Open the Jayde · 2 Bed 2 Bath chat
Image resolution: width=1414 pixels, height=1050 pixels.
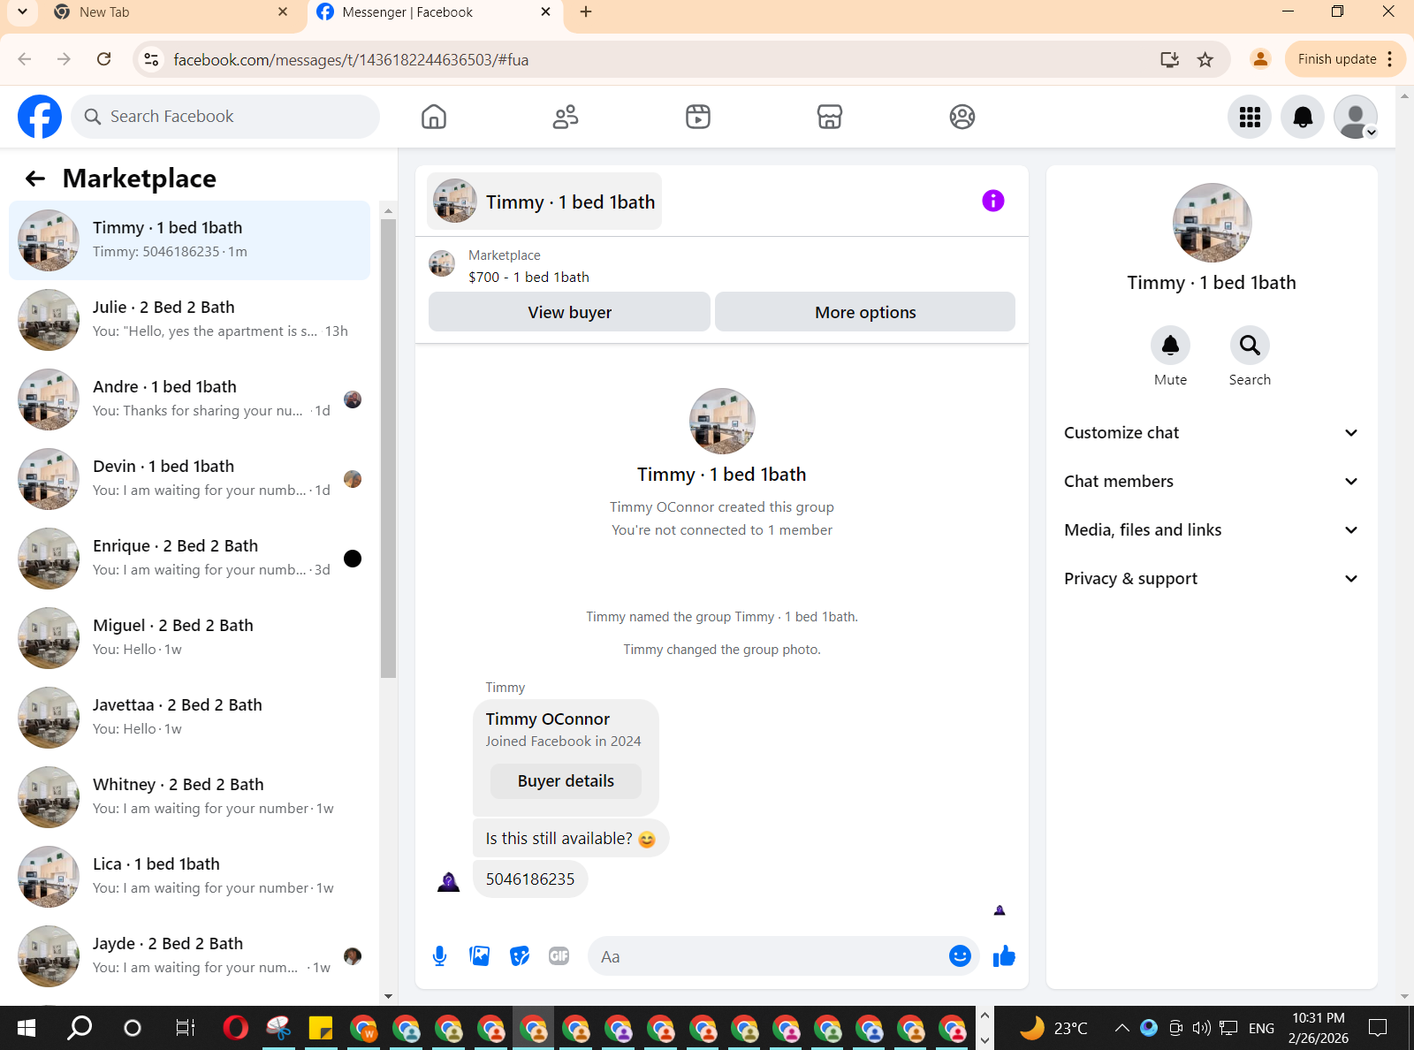tap(189, 956)
